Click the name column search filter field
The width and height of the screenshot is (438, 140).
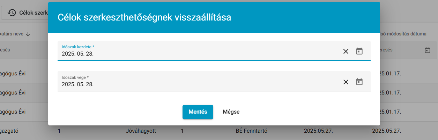[x=23, y=50]
